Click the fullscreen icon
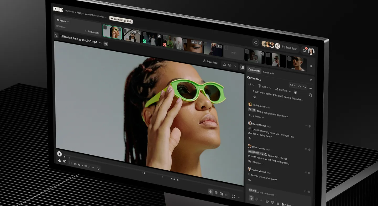This screenshot has height=206, width=378. coord(233,196)
